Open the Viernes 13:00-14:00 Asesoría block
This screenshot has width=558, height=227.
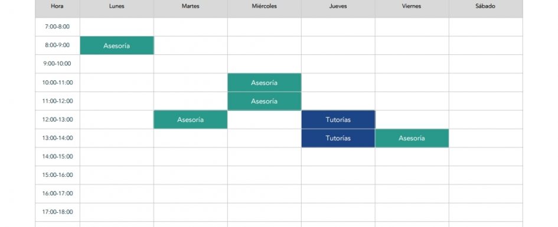pos(412,138)
